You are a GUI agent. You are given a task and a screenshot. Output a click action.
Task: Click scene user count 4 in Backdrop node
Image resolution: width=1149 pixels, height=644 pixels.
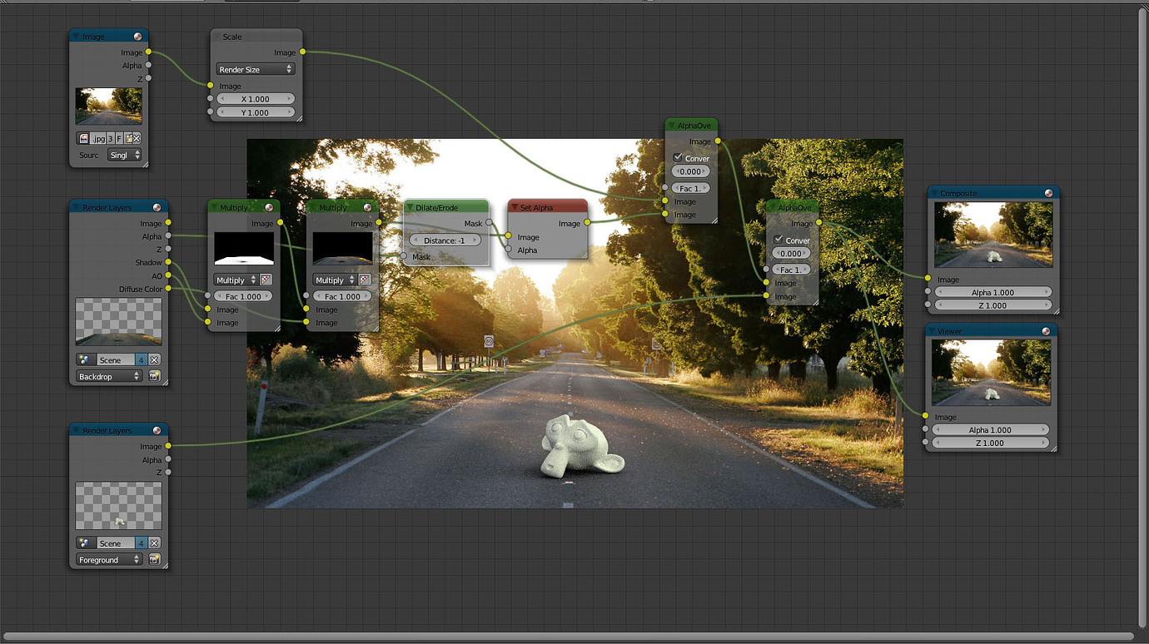(141, 360)
